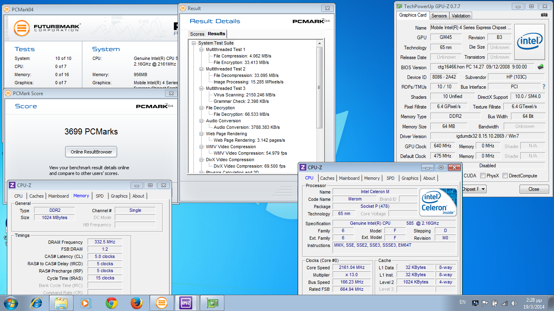Launch Google Chrome from the taskbar

pyautogui.click(x=112, y=303)
